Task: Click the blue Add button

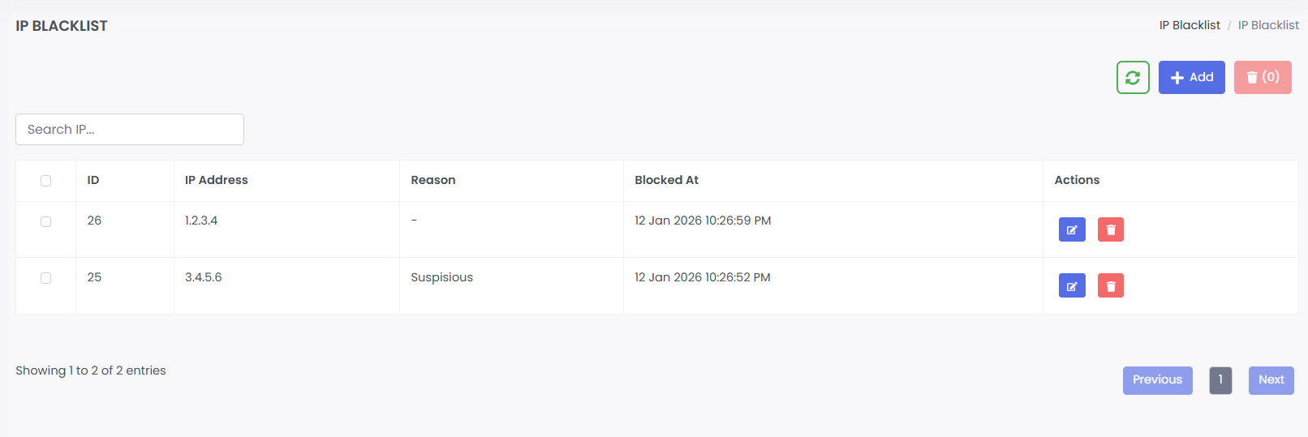Action: pos(1191,78)
